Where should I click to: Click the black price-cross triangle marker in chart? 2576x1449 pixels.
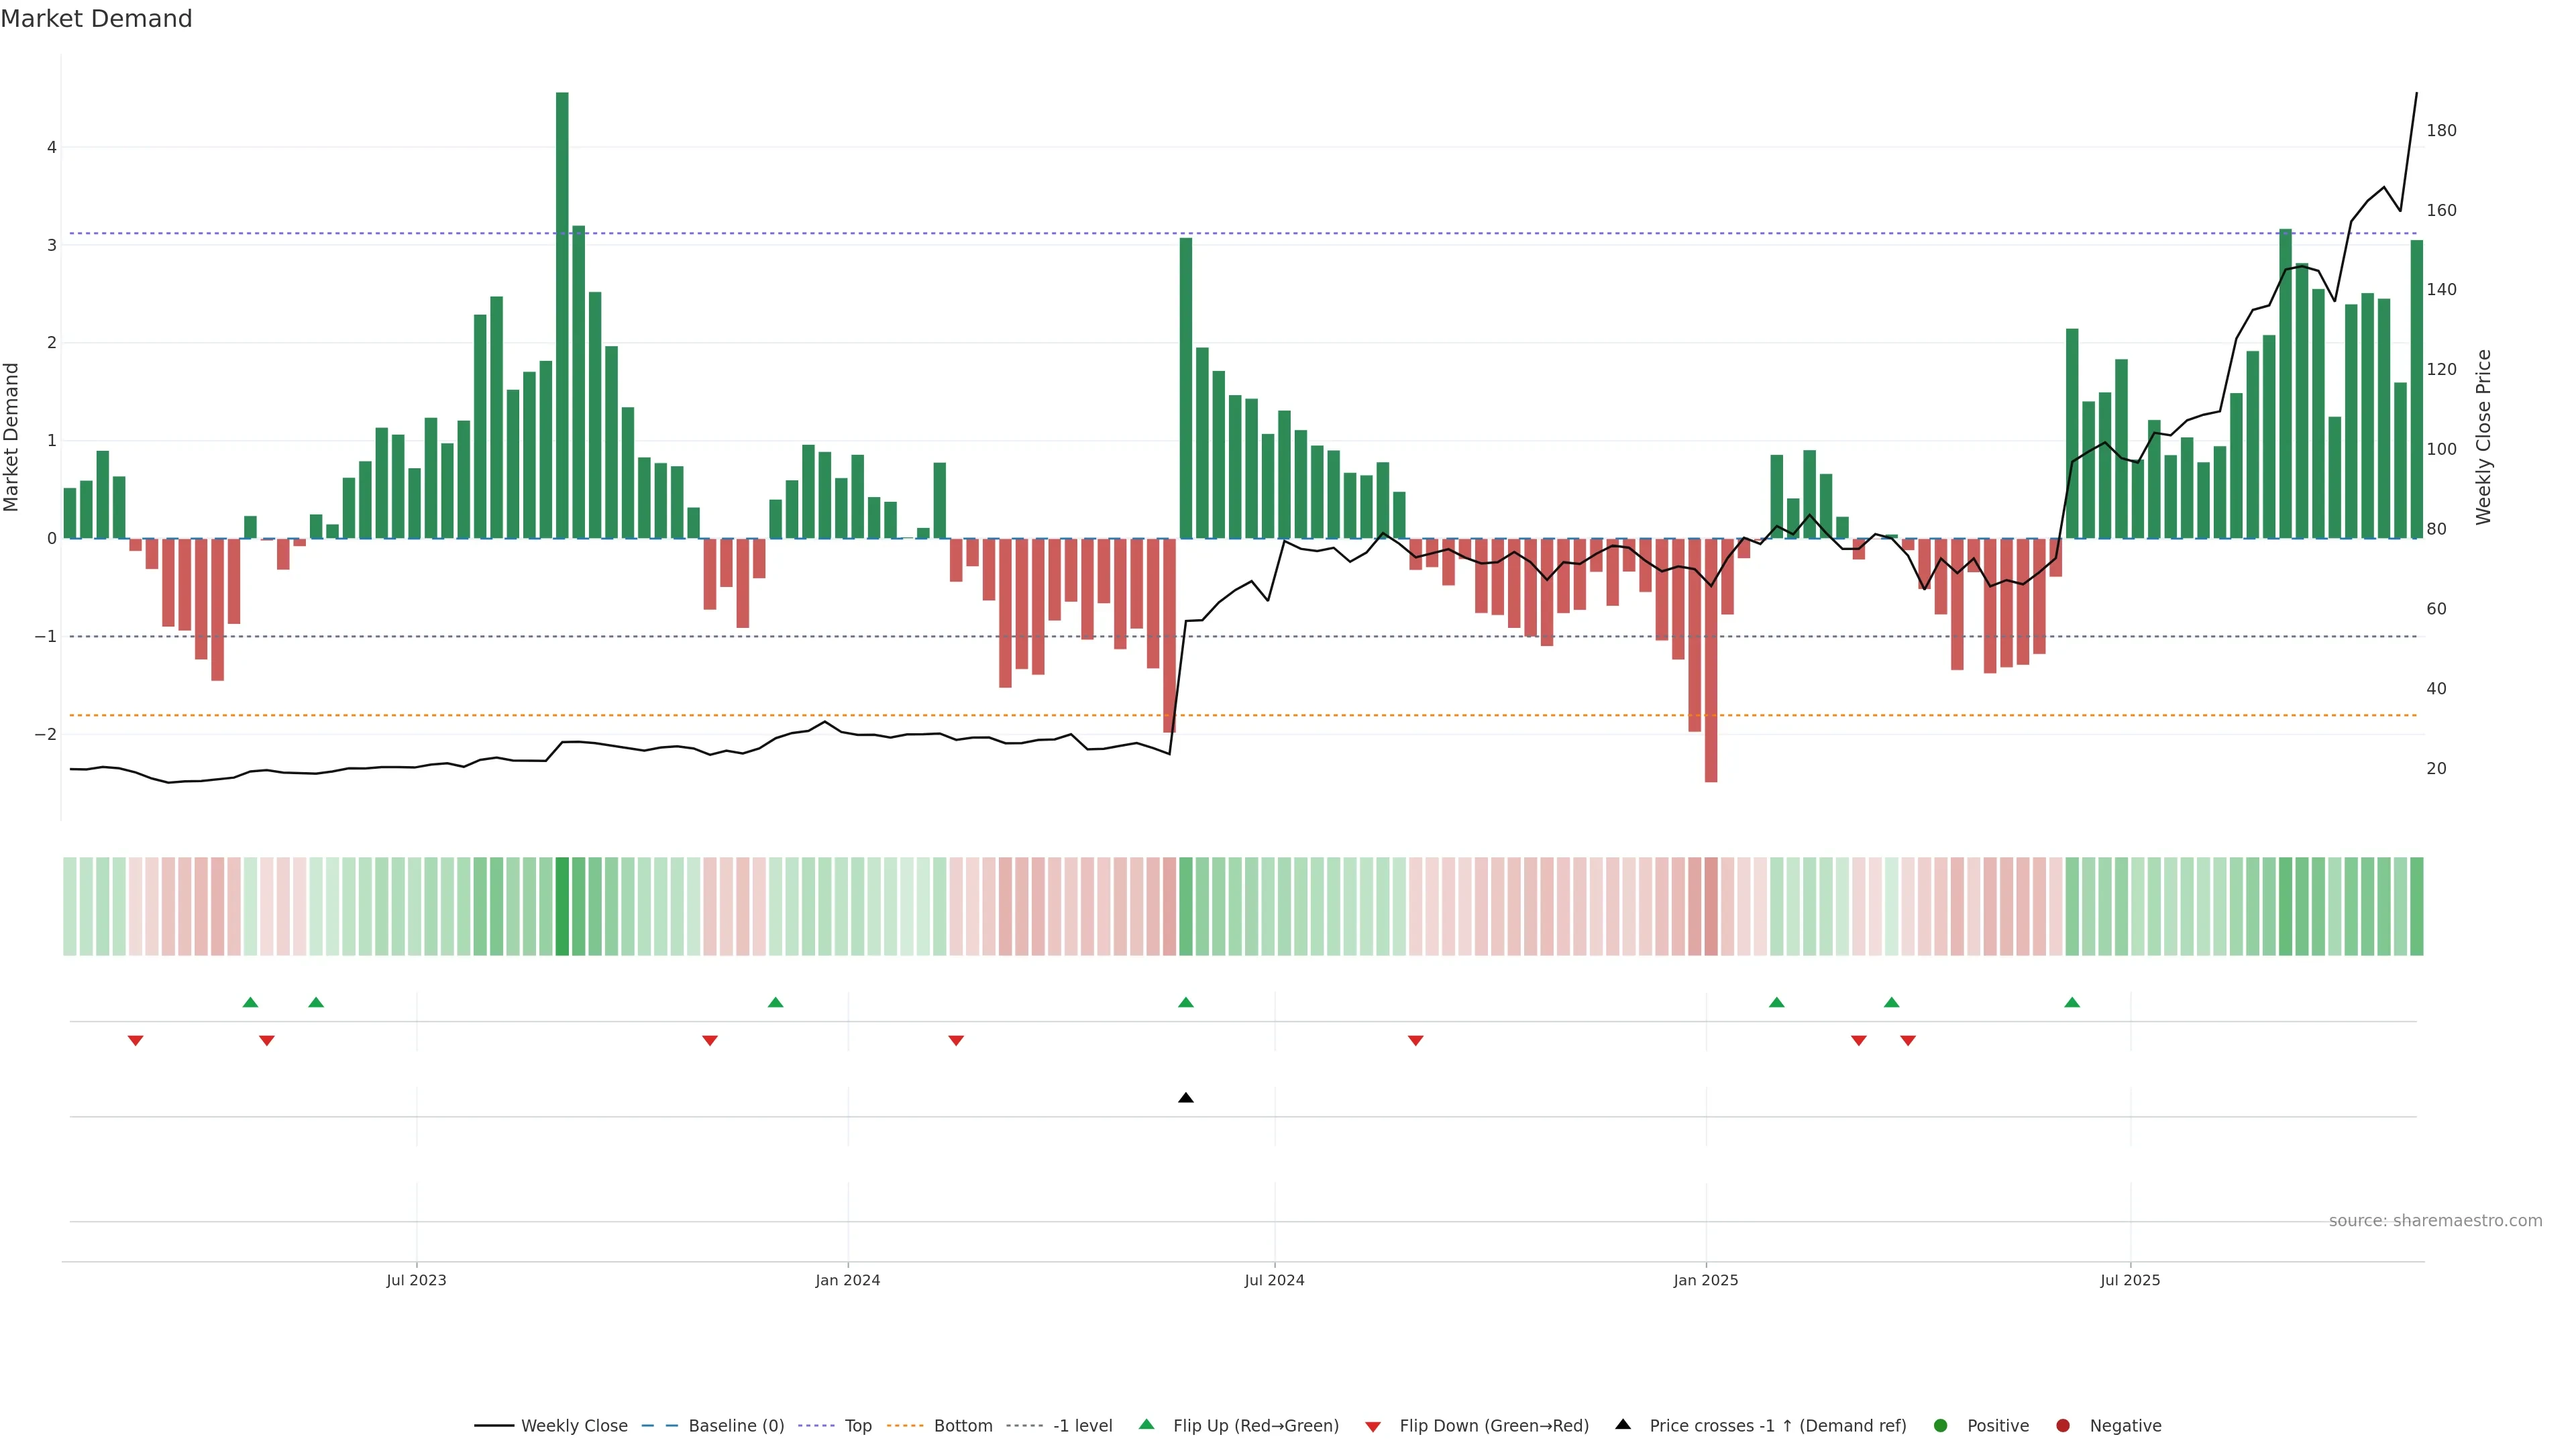(x=1185, y=1098)
